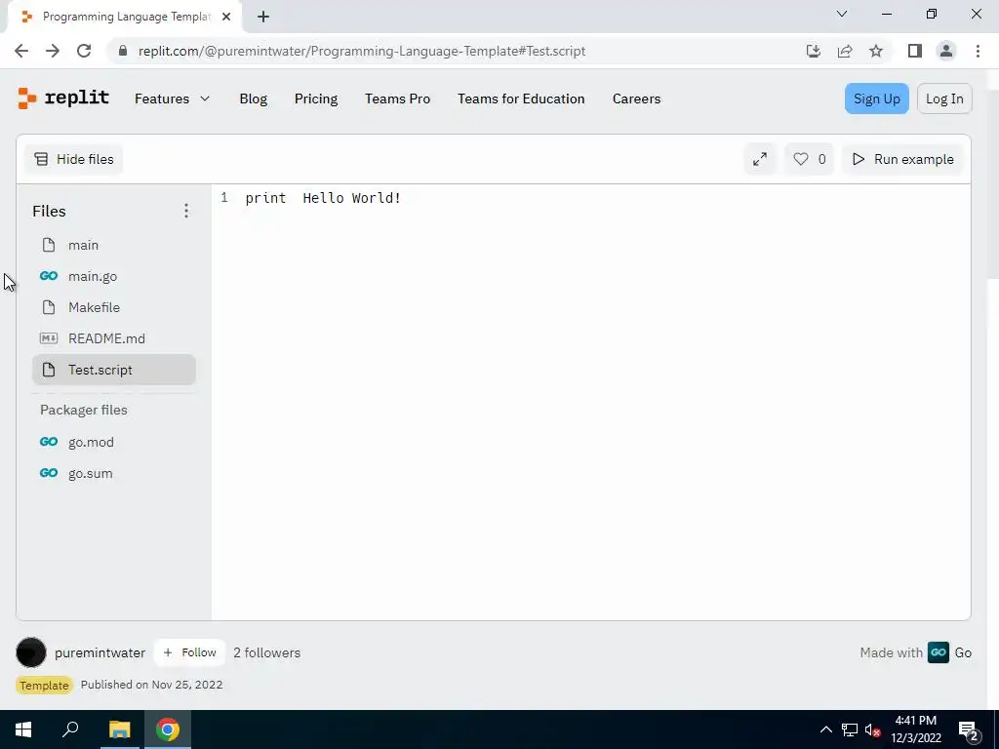Viewport: 999px width, 749px height.
Task: Click the share page icon
Action: tap(845, 51)
